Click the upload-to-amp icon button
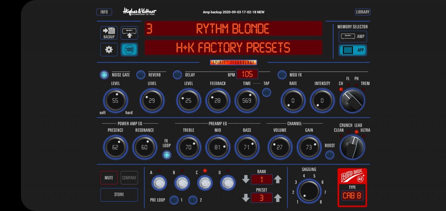This screenshot has height=211, width=446. [129, 33]
